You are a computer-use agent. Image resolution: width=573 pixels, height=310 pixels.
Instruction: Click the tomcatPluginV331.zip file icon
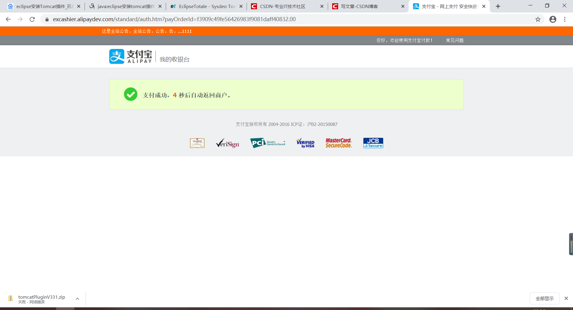pos(10,298)
